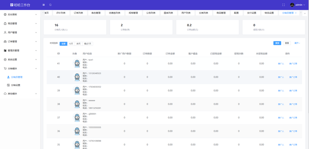Click the admin avatar image
This screenshot has height=149, width=309.
(292, 5)
